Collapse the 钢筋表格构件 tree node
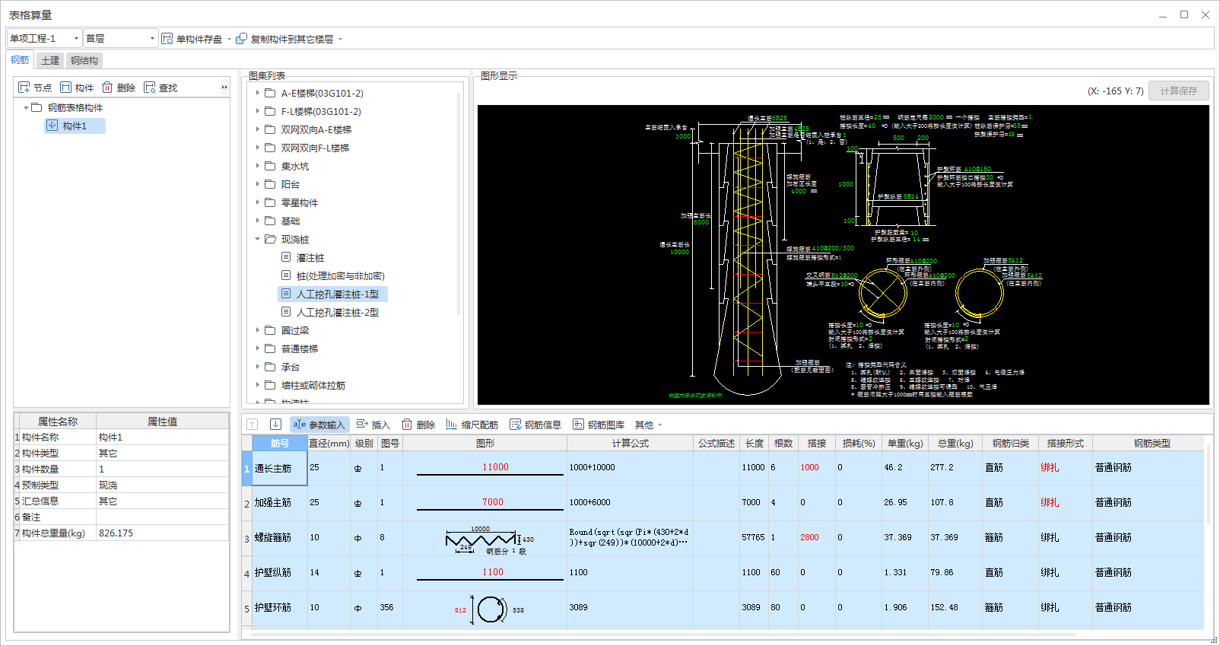The image size is (1220, 646). point(26,108)
